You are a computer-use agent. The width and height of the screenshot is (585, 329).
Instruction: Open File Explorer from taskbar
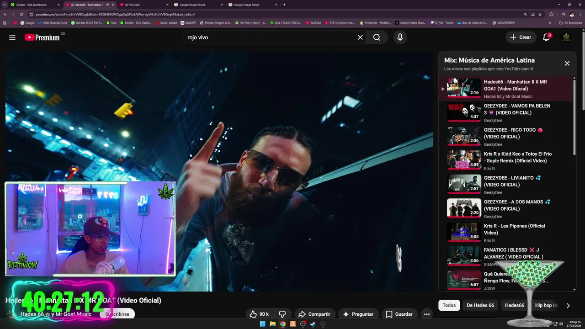click(272, 324)
